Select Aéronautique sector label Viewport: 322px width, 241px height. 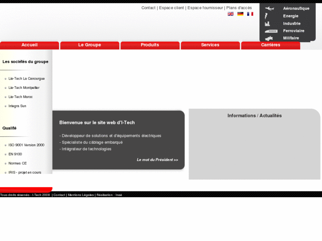point(296,8)
